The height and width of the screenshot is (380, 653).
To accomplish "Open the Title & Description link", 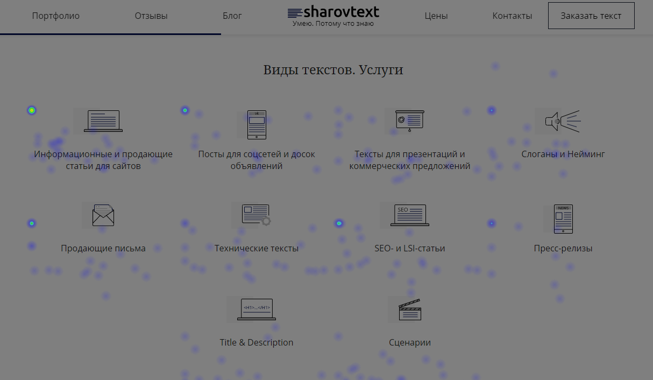I will (256, 343).
